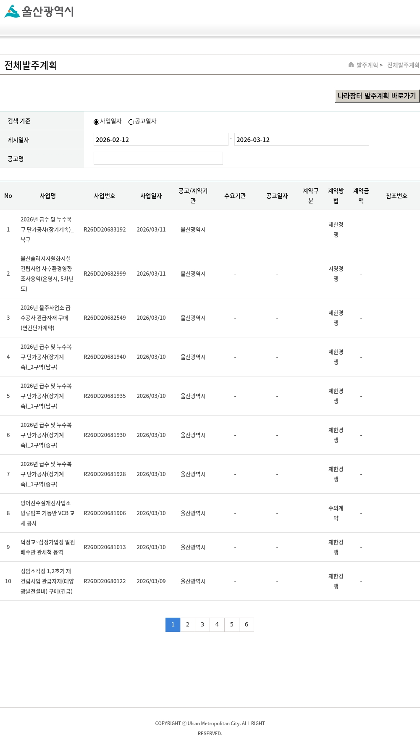Screen dimensions: 420x750
Task: Open 덕정교~삼정가압장 배수관 관세척 용역 entry
Action: (47, 547)
